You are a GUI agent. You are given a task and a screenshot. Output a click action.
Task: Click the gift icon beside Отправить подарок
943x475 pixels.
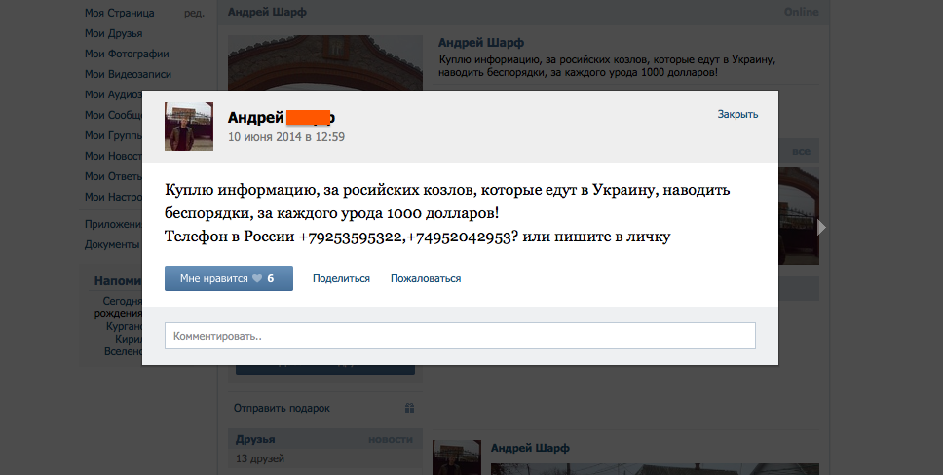(x=410, y=408)
